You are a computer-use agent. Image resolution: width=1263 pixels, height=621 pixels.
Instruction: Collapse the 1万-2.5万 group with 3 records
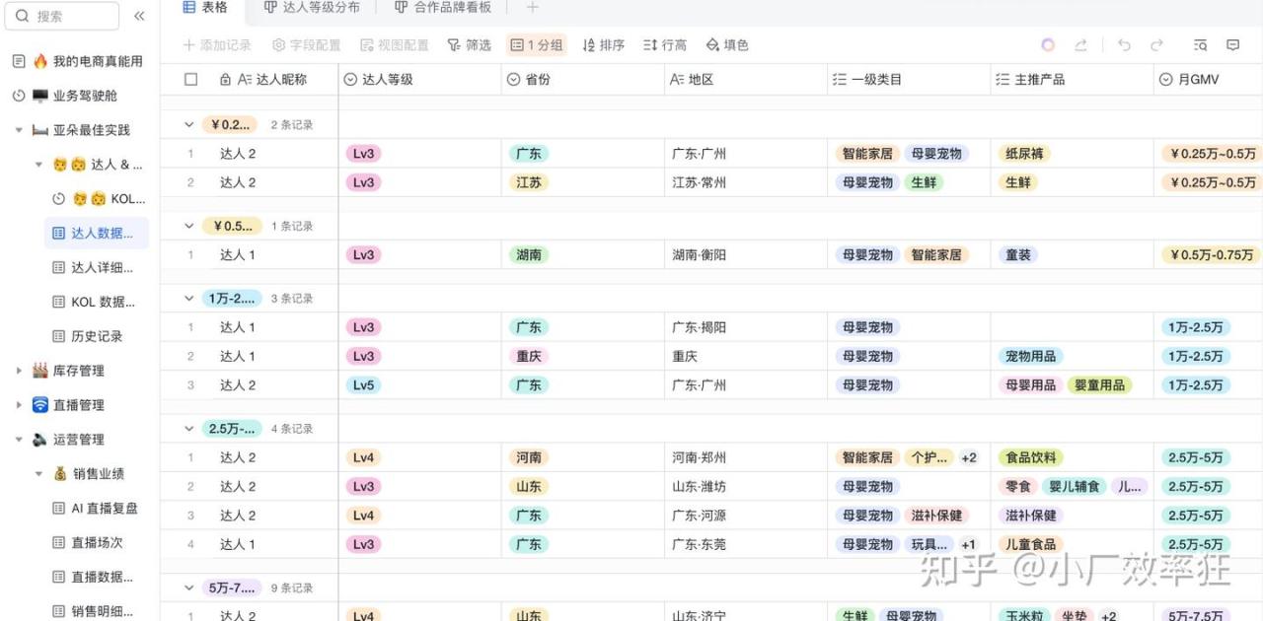click(x=189, y=298)
